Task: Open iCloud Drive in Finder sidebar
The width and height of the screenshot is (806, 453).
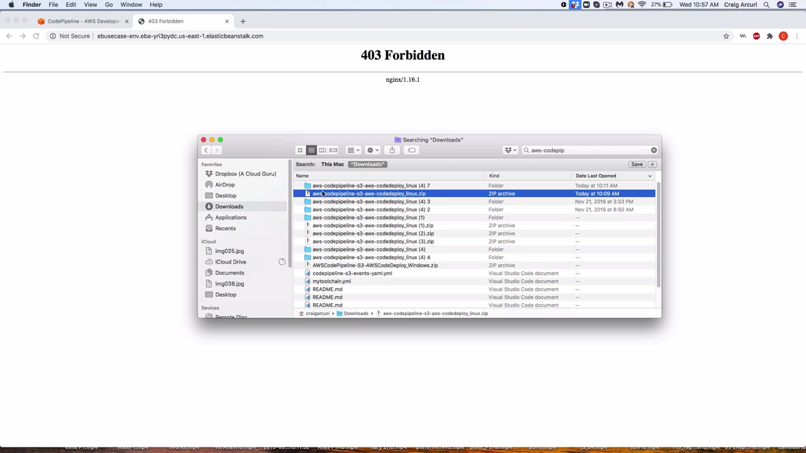Action: click(x=230, y=262)
